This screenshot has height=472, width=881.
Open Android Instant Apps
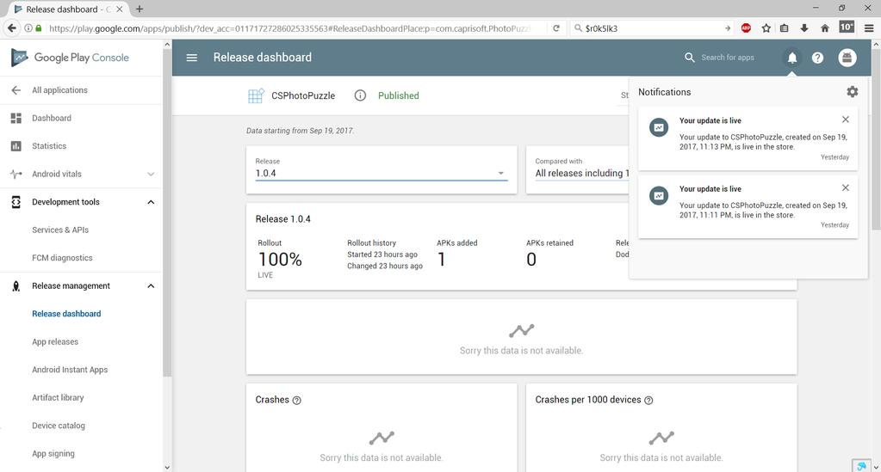pyautogui.click(x=70, y=370)
